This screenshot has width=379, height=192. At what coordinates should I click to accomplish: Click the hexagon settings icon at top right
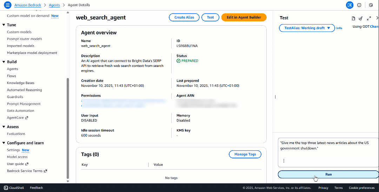tap(371, 5)
